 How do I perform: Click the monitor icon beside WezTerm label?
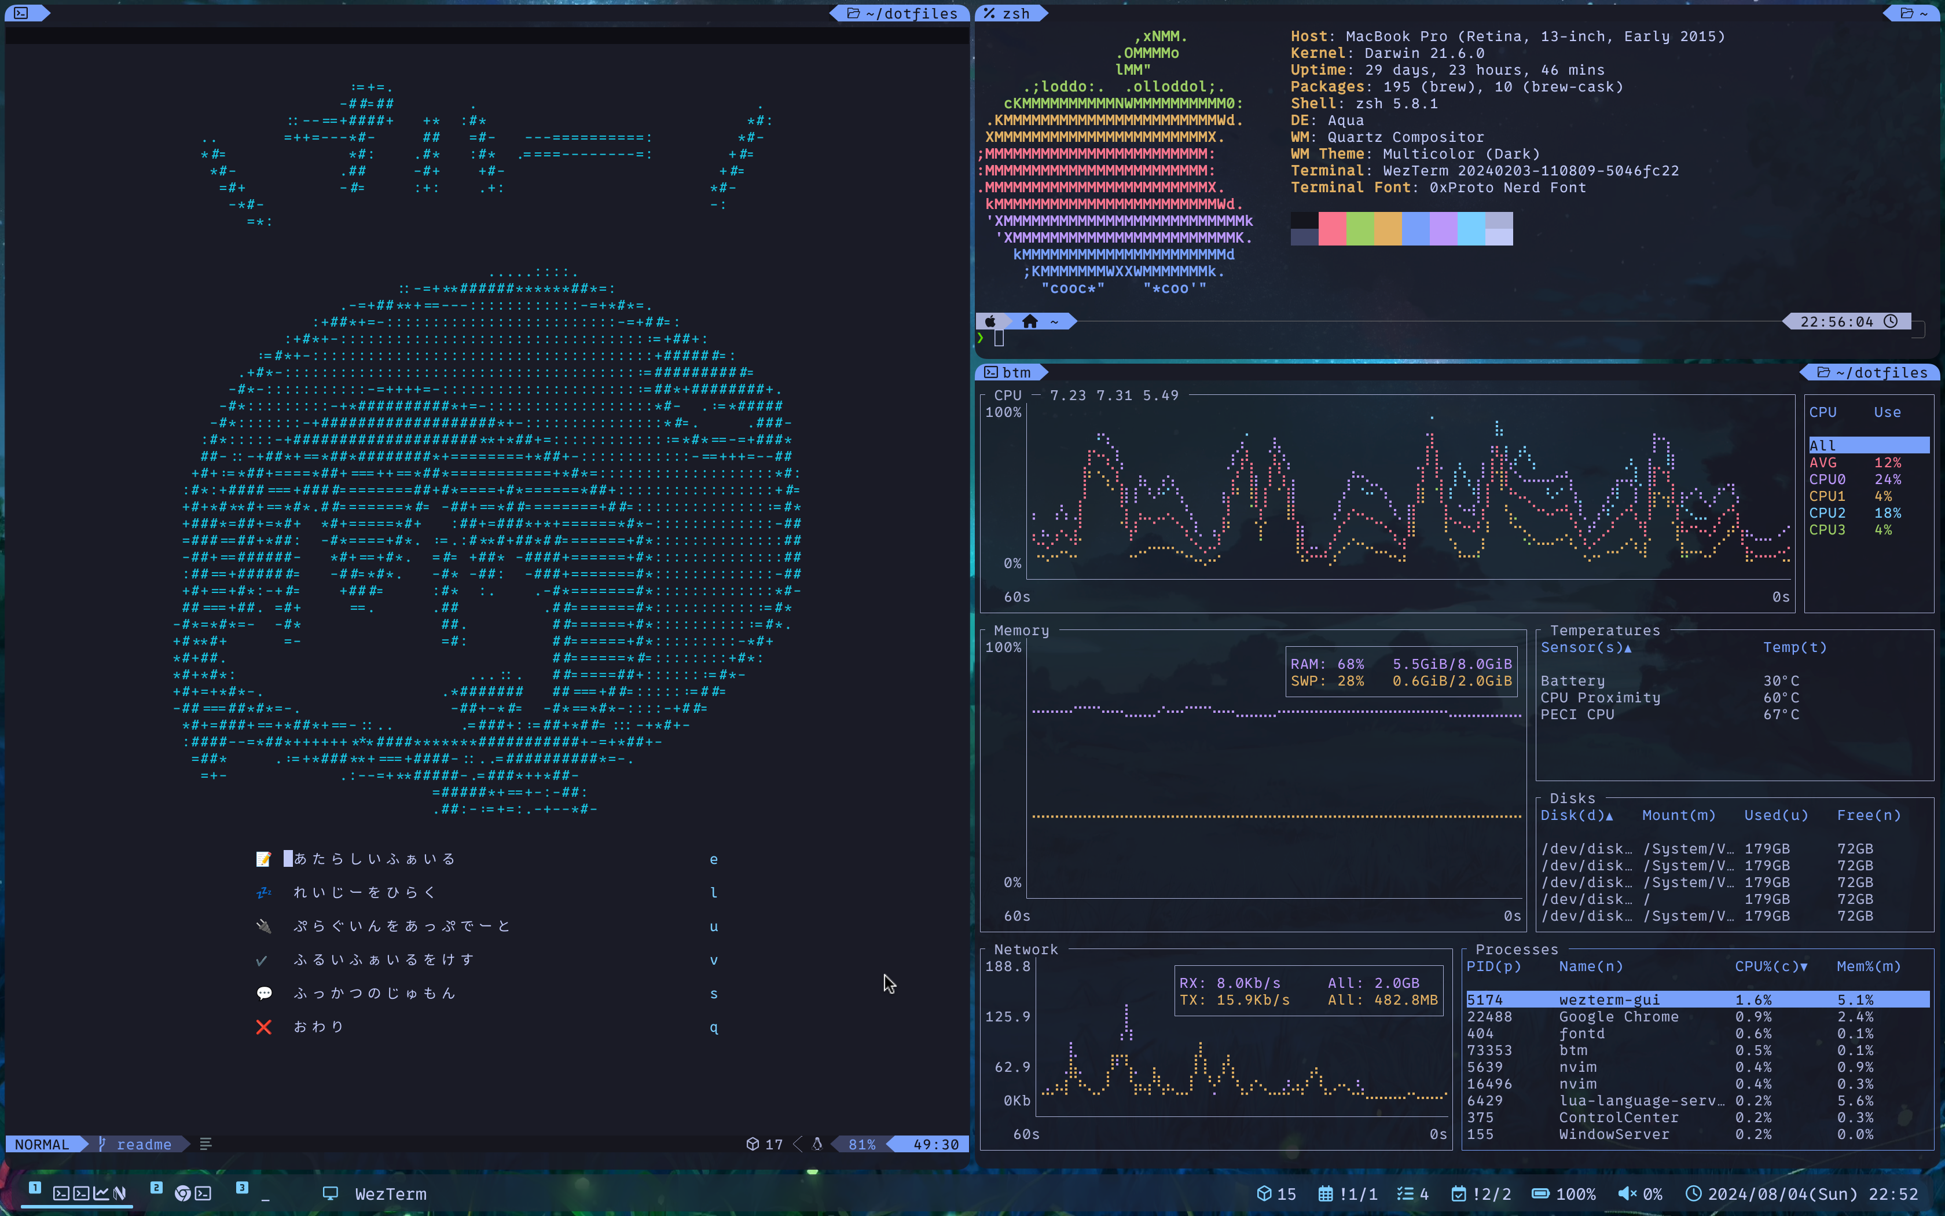click(331, 1193)
